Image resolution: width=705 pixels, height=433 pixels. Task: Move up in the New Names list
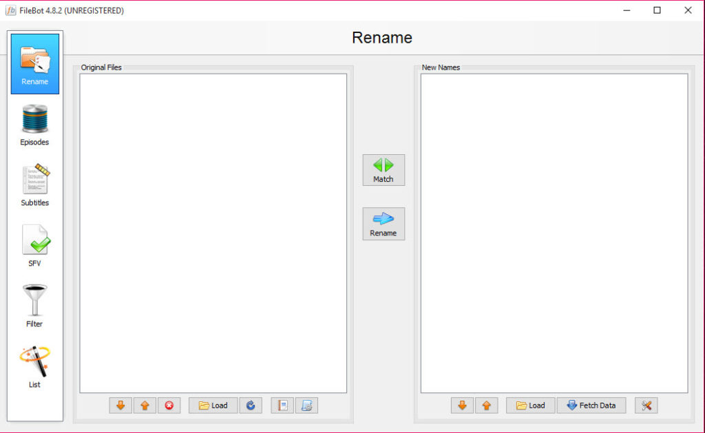(x=487, y=405)
